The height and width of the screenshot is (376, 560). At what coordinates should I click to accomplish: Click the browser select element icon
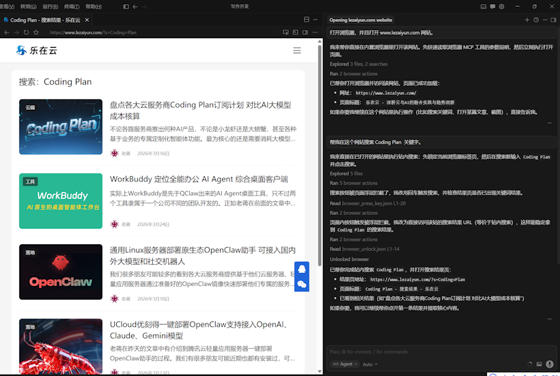pos(285,33)
